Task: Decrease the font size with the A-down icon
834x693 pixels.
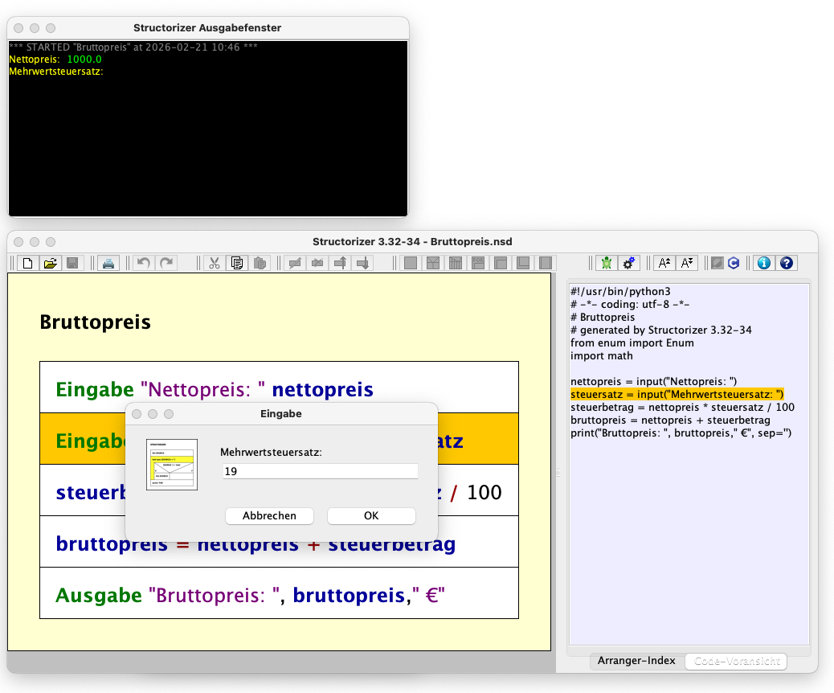Action: click(687, 263)
